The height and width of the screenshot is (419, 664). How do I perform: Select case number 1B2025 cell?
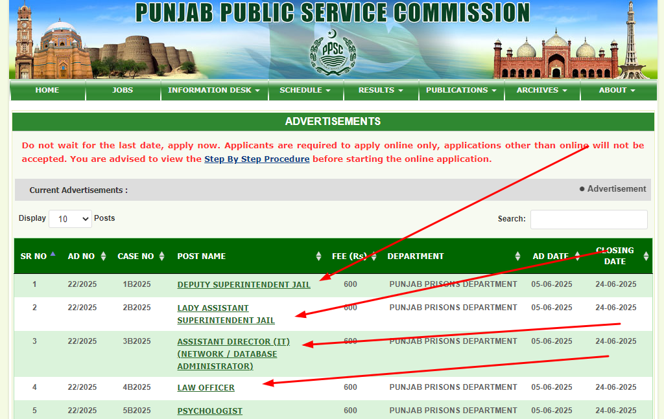tap(137, 284)
